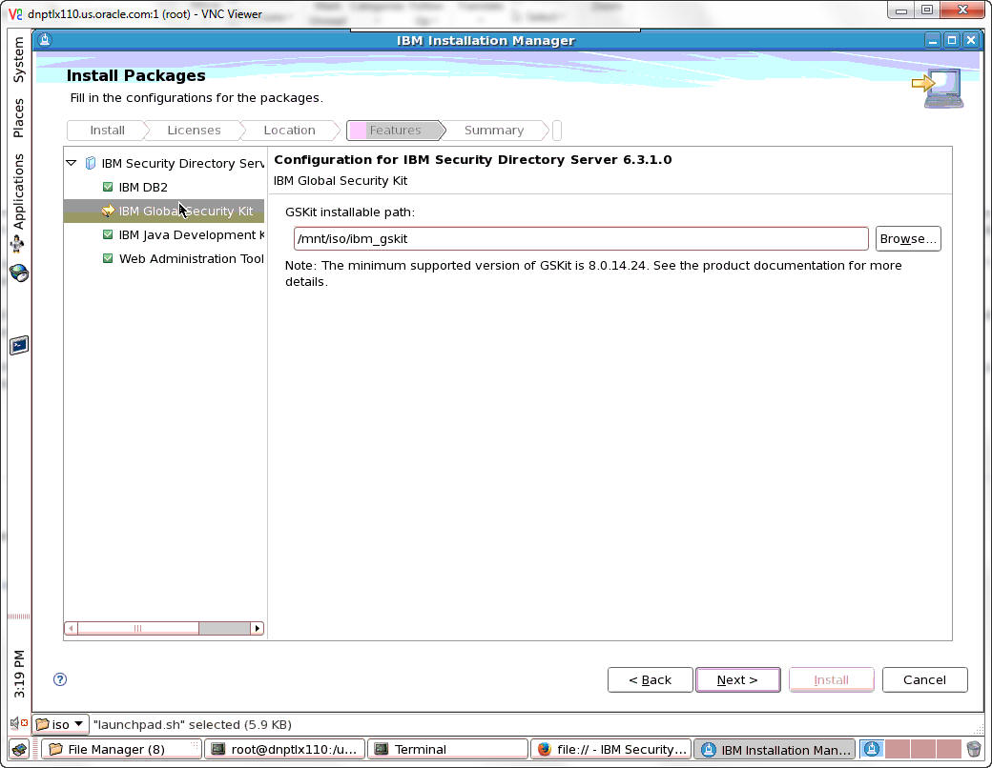
Task: Click the Summary step in wizard breadcrumb
Action: point(493,131)
